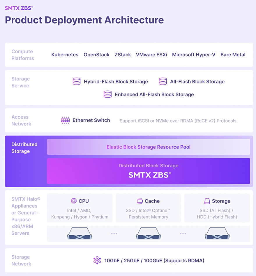
Task: Click Kubernetes in Compute Platforms
Action: coord(65,55)
